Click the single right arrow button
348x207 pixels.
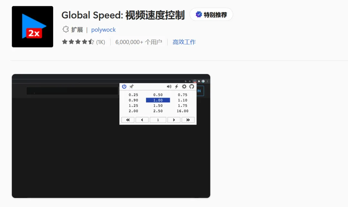(x=174, y=120)
